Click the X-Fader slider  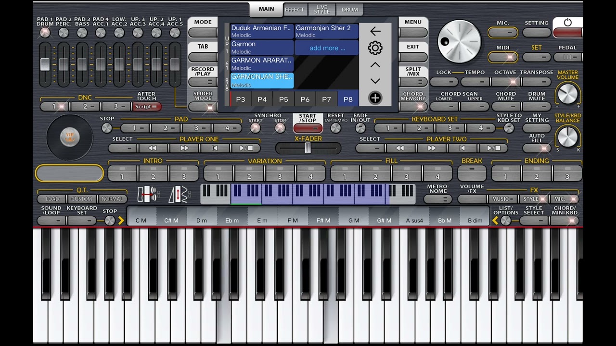tap(308, 148)
